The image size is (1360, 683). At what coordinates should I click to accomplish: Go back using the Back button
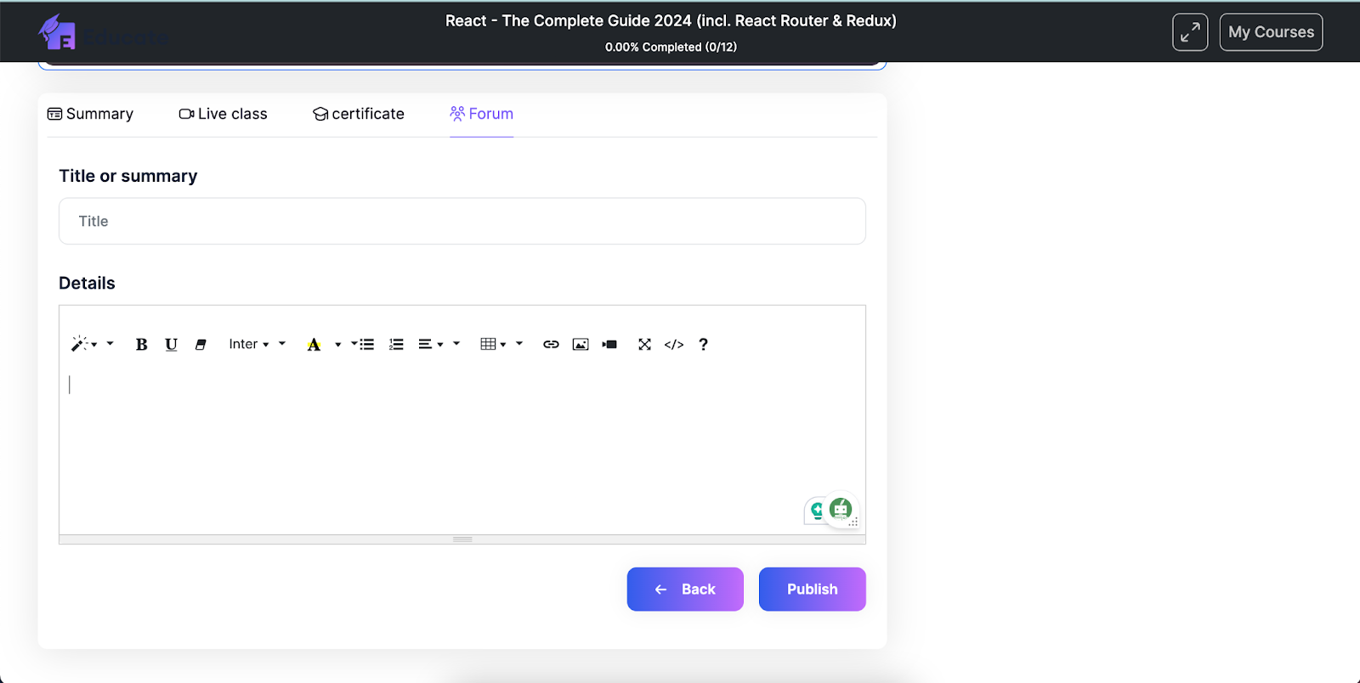pos(685,589)
